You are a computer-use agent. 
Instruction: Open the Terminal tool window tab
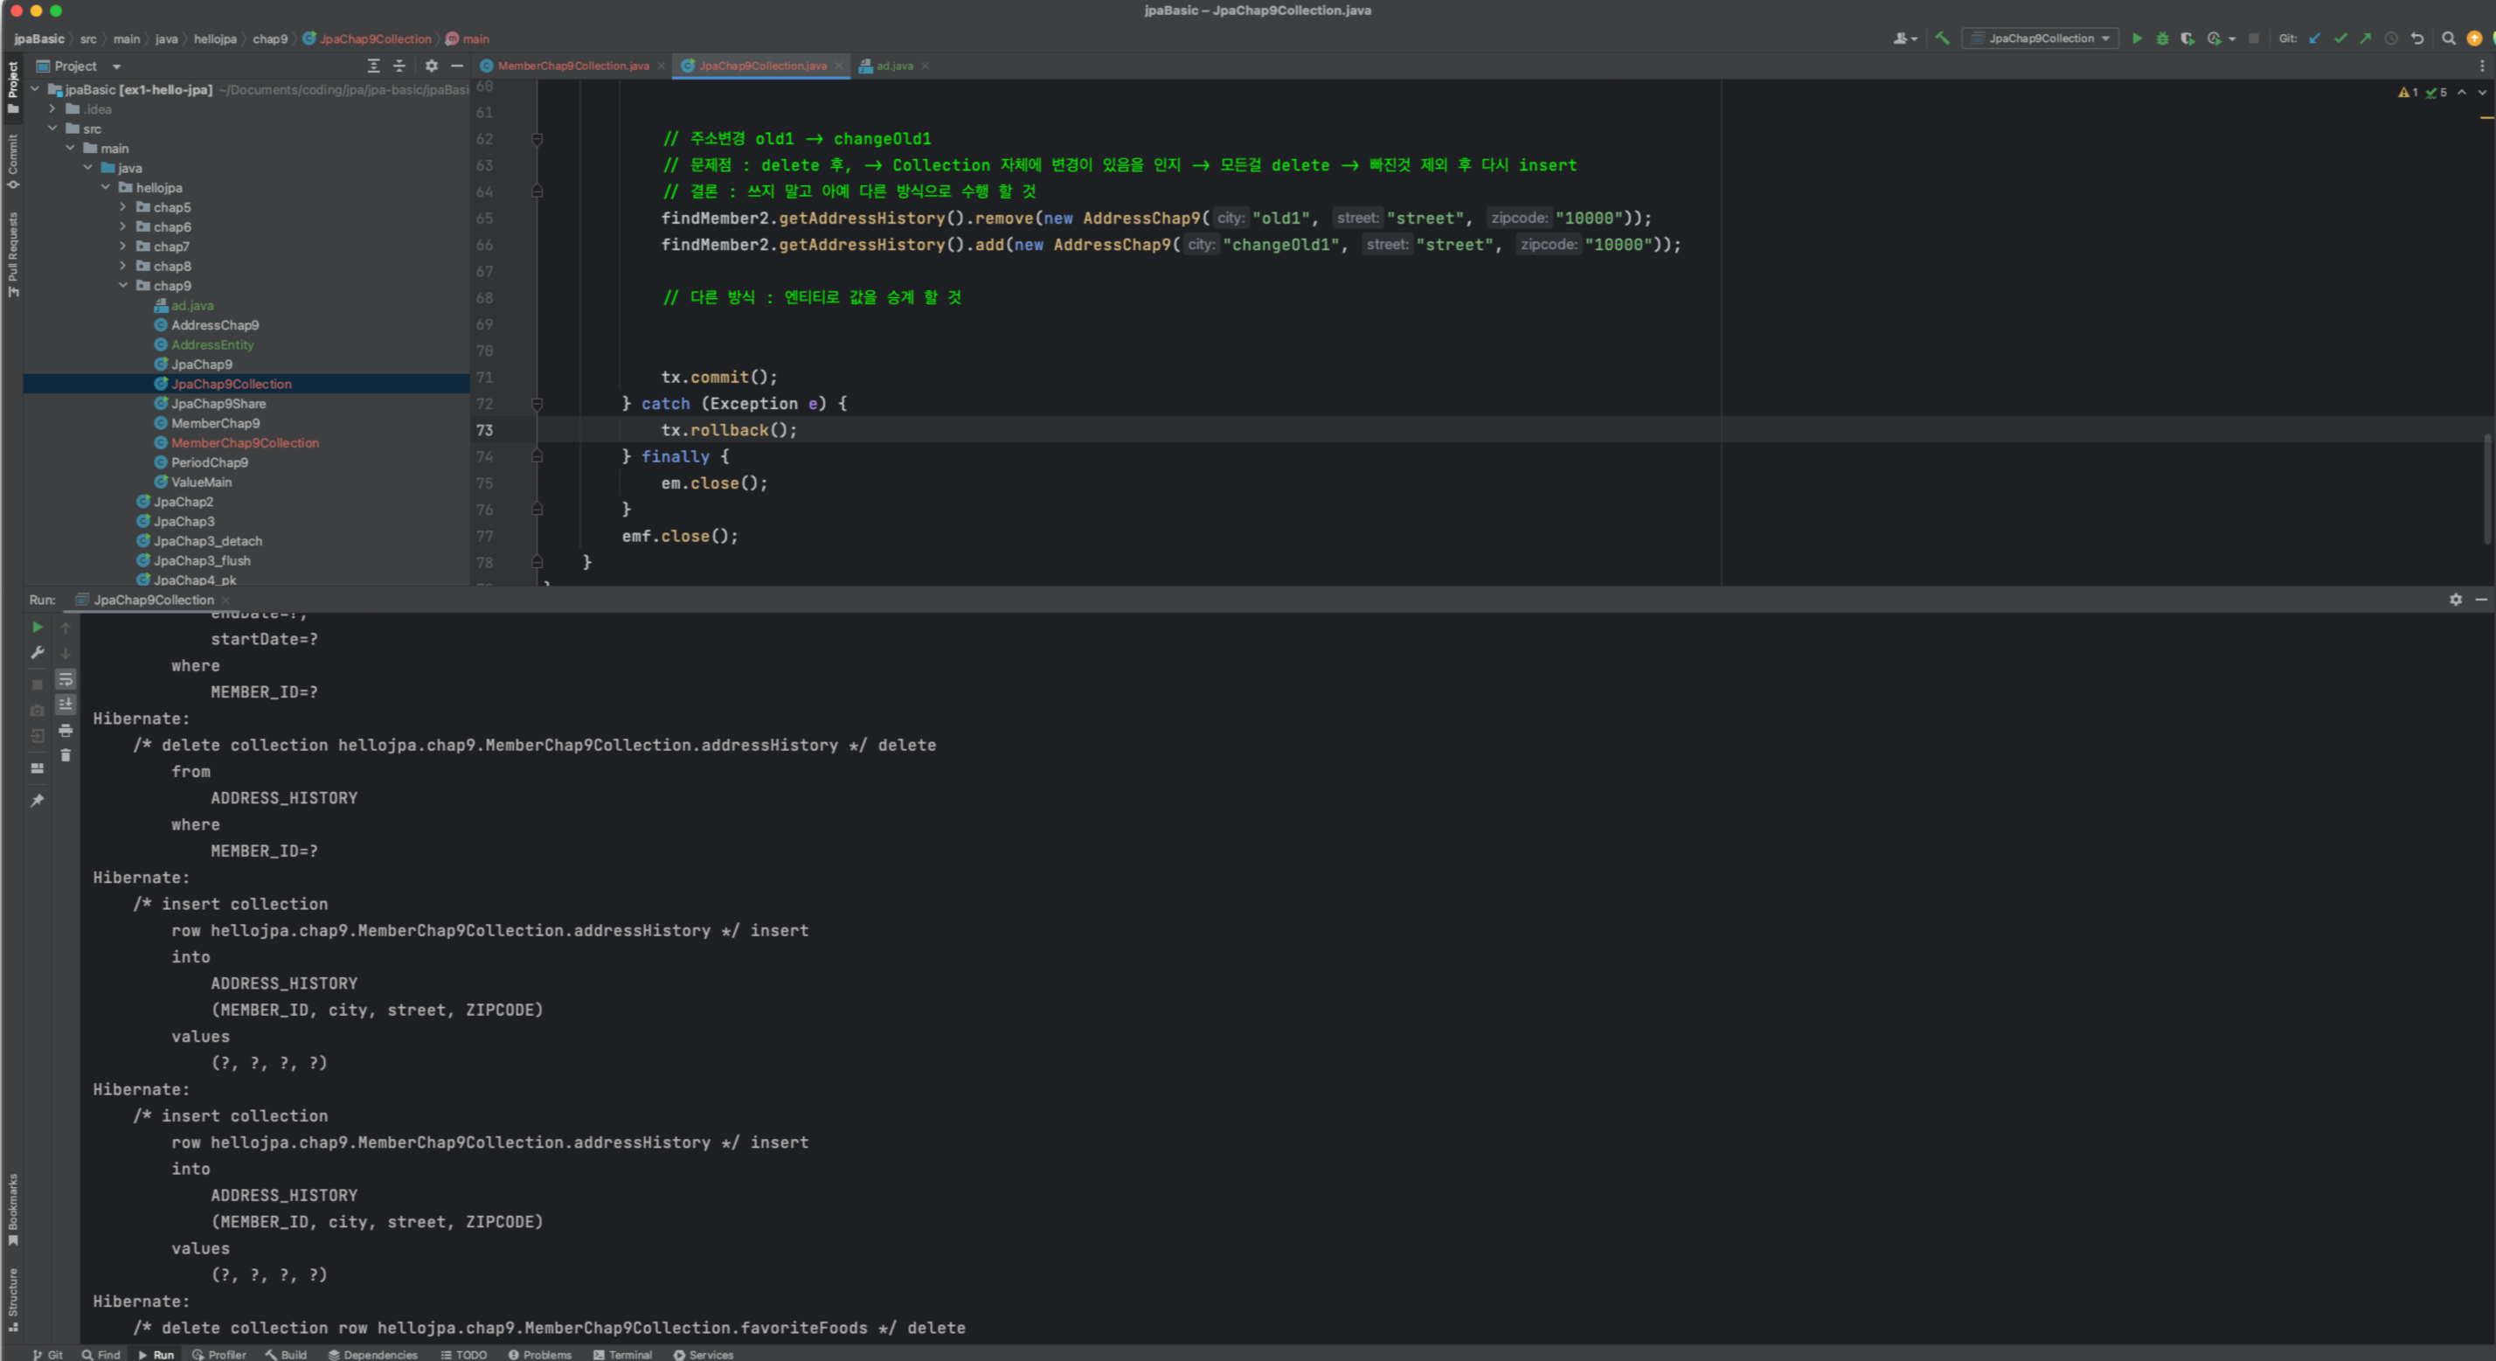622,1354
